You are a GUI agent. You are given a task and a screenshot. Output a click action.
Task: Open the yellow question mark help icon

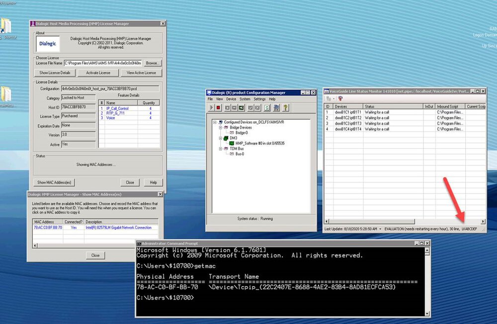[x=286, y=108]
